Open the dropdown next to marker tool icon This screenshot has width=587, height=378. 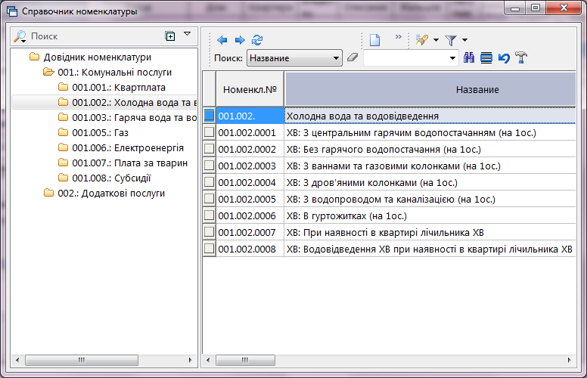click(x=436, y=39)
